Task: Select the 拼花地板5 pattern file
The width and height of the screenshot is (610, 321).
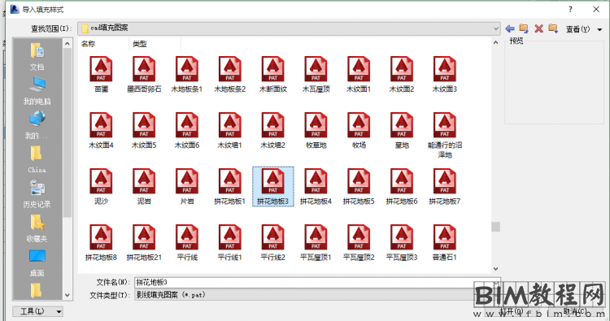Action: (359, 187)
